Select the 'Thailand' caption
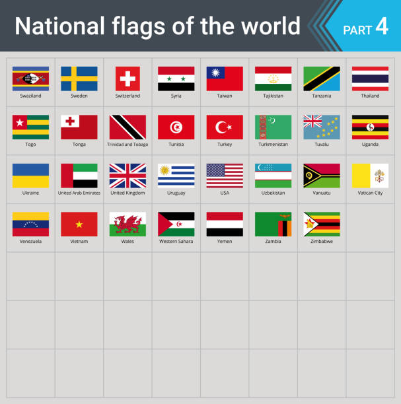Image resolution: width=401 pixels, height=404 pixels. (x=370, y=96)
